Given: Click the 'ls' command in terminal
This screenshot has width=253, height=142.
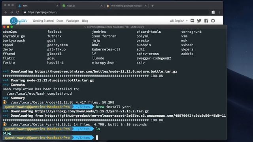Looking at the screenshot, I should [x=98, y=129].
